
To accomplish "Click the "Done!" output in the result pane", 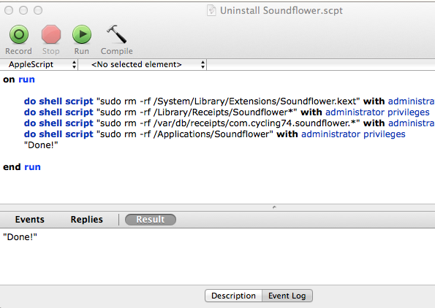I will (x=20, y=237).
